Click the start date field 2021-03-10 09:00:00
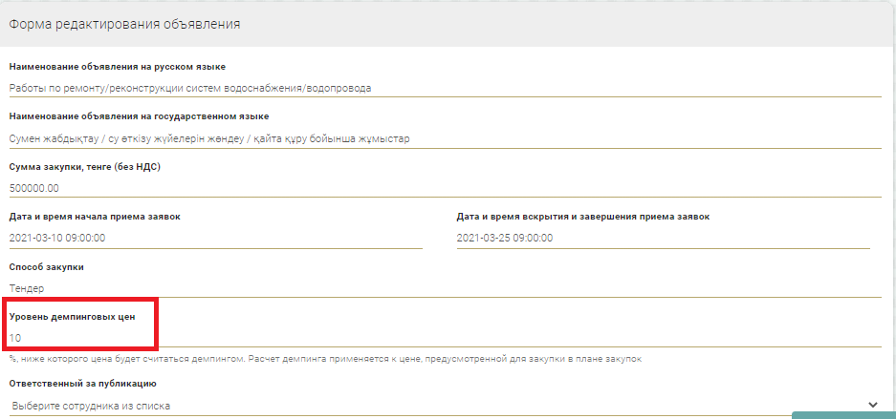The height and width of the screenshot is (419, 896). (x=215, y=238)
